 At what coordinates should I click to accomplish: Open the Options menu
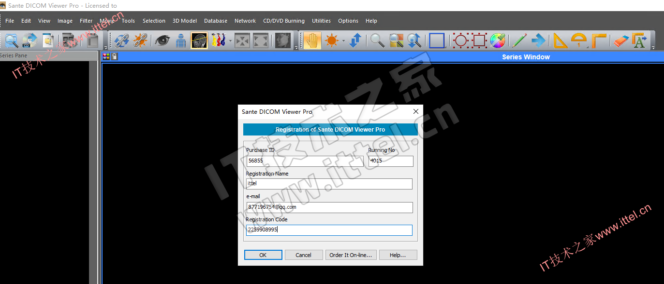[348, 21]
